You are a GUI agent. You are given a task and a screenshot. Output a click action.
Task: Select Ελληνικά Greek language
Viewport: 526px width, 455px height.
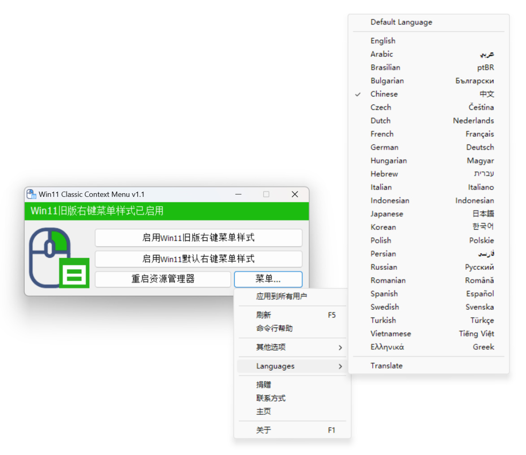428,347
